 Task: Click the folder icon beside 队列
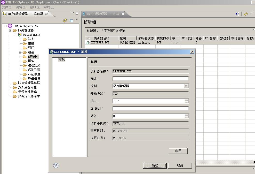25,39
